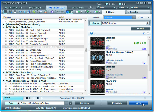Viewport: 154px width, 112px height.
Task: Set Disc format to option 1
Action: [x=120, y=4]
